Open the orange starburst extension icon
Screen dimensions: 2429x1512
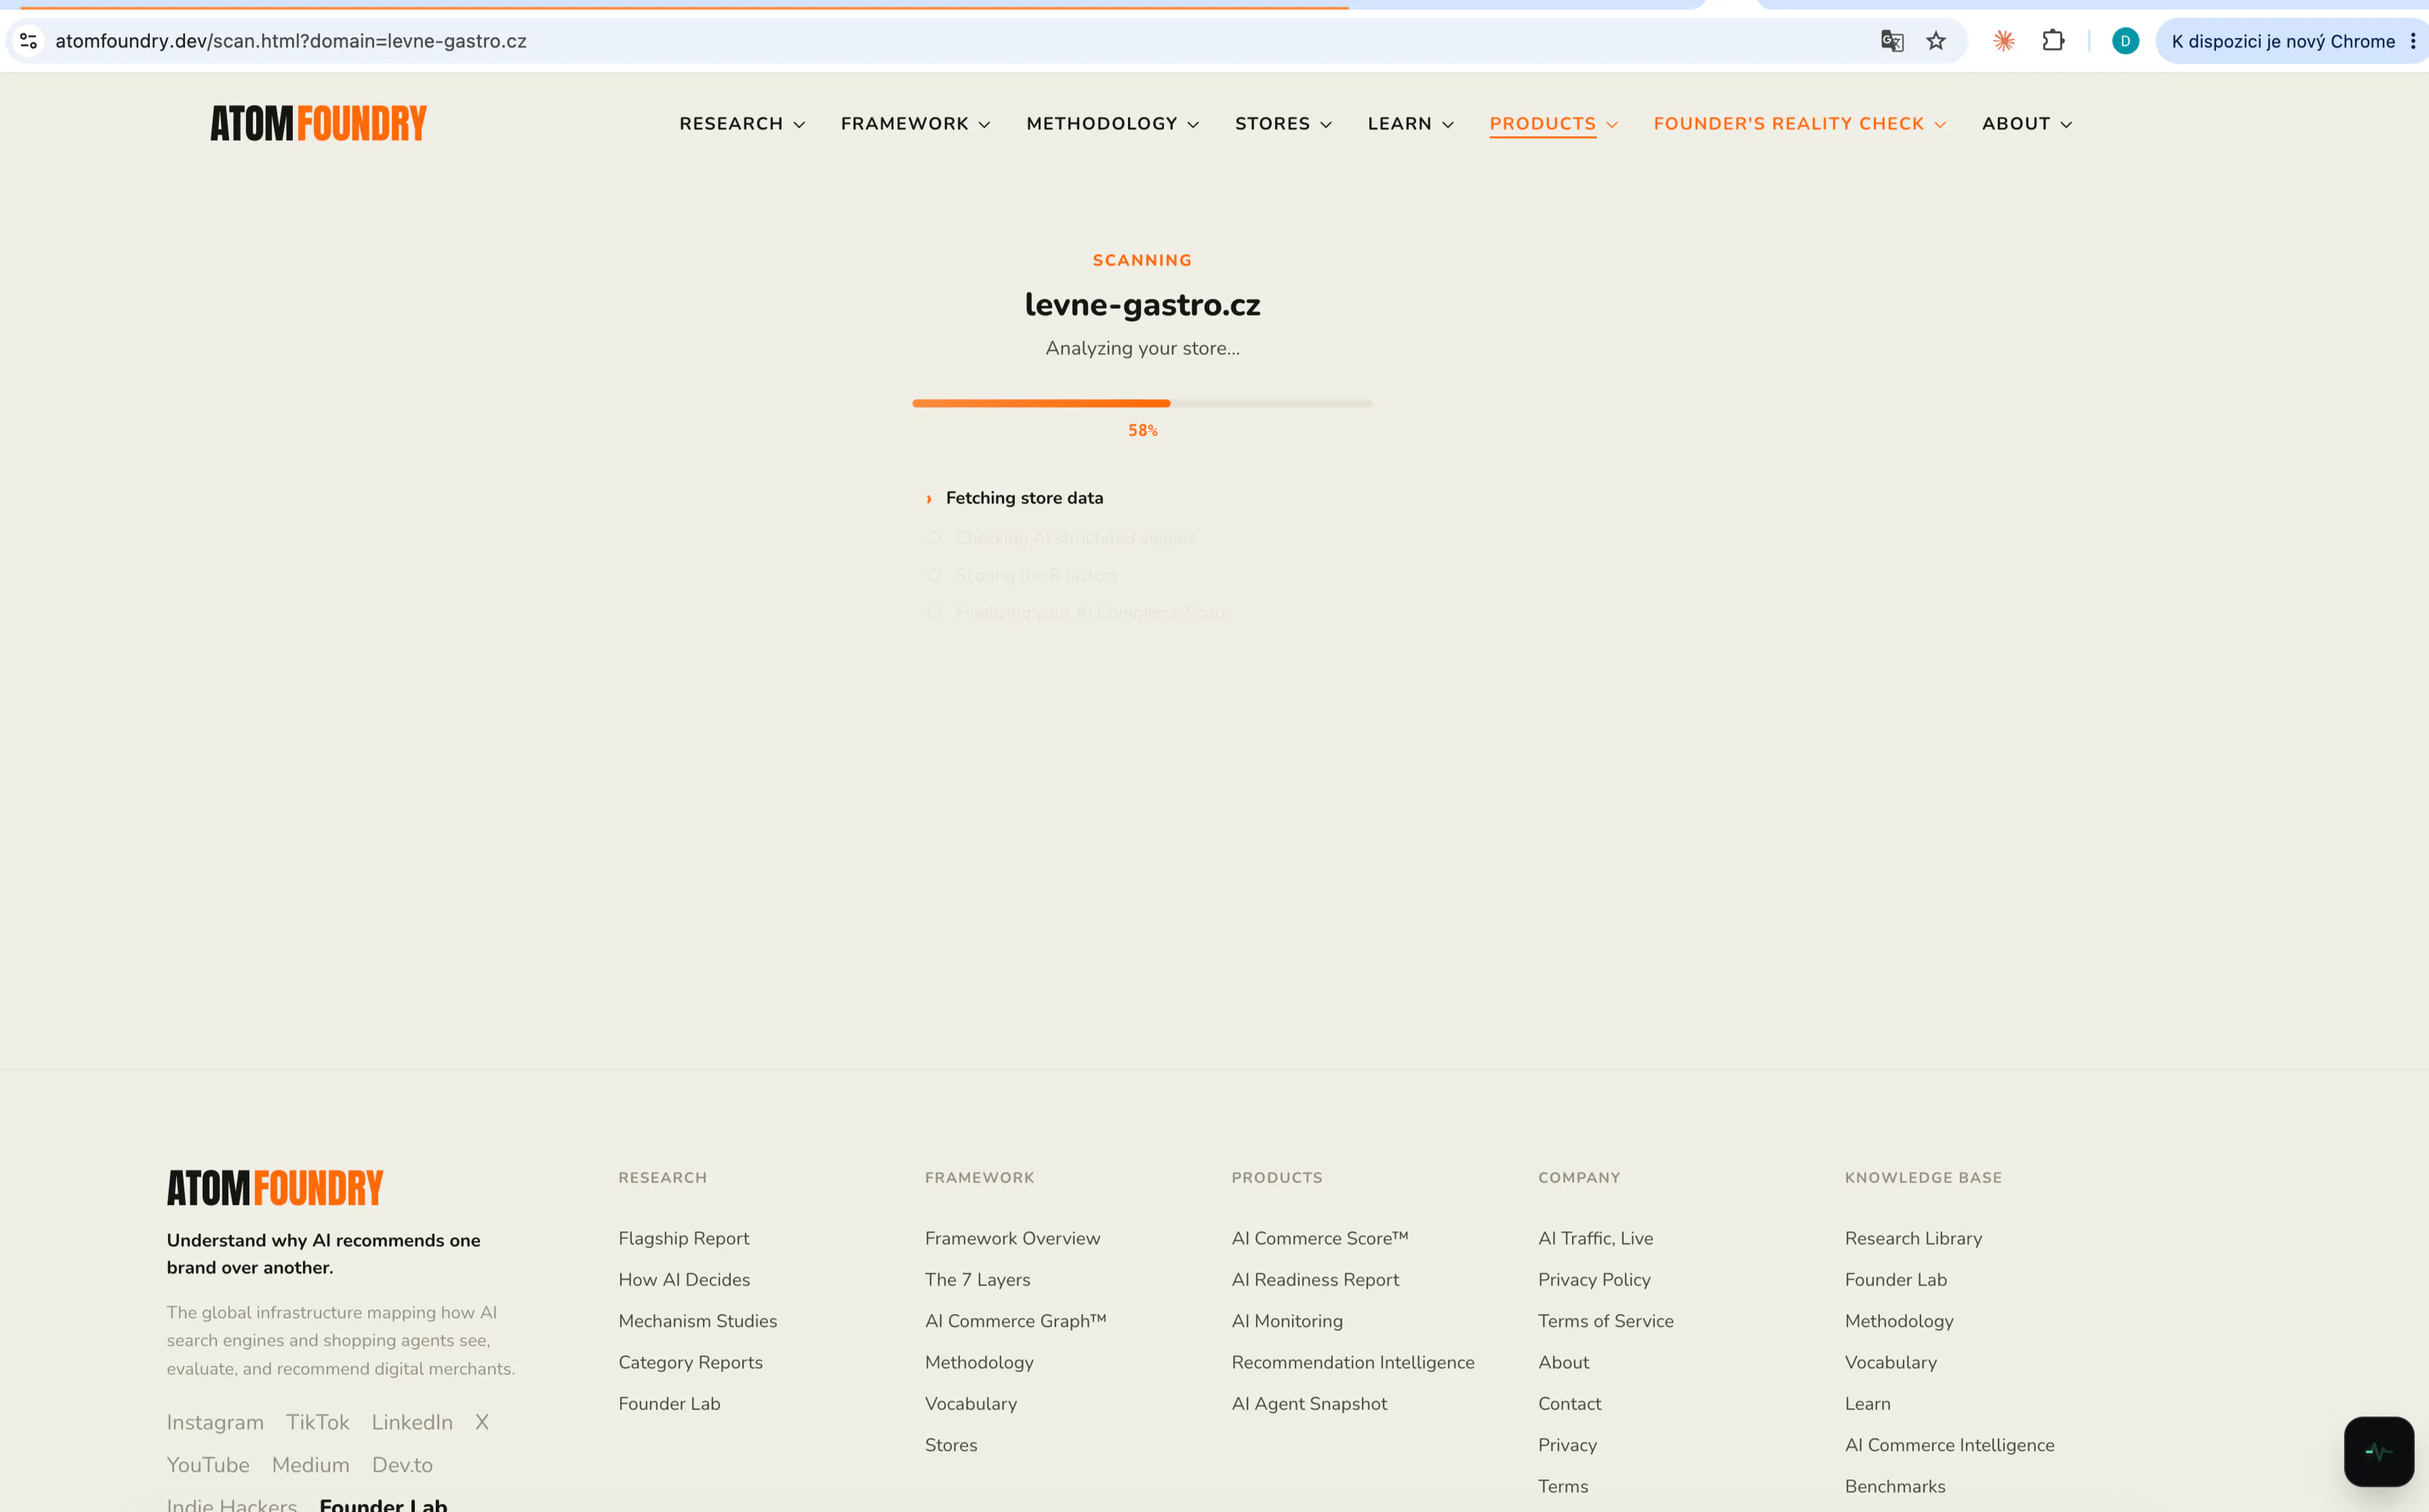click(x=2003, y=41)
